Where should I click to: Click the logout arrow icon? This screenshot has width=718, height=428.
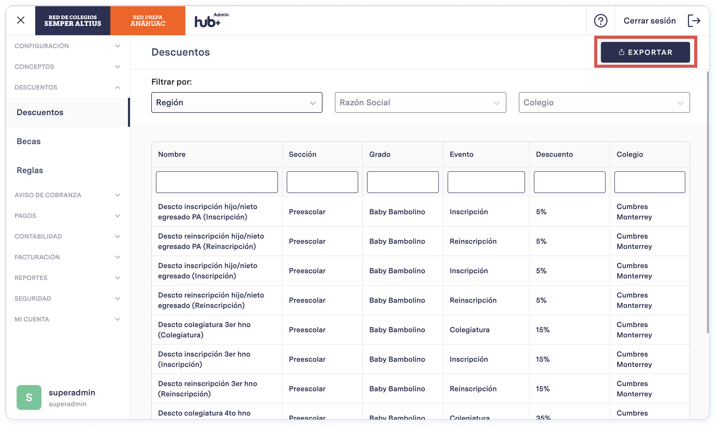pos(694,21)
